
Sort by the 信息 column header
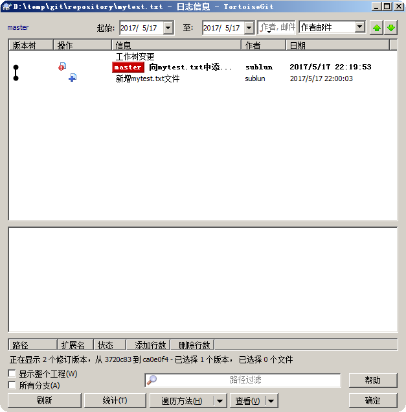coord(176,45)
